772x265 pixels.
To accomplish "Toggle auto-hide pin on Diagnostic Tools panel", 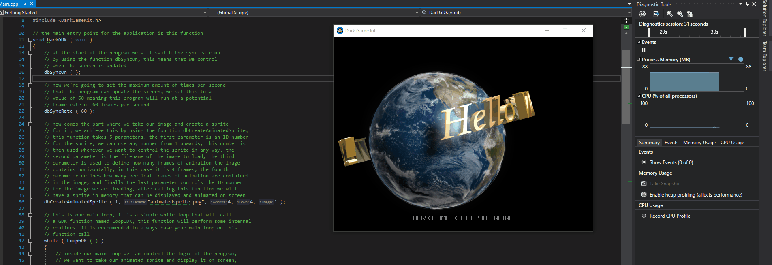I will point(748,4).
